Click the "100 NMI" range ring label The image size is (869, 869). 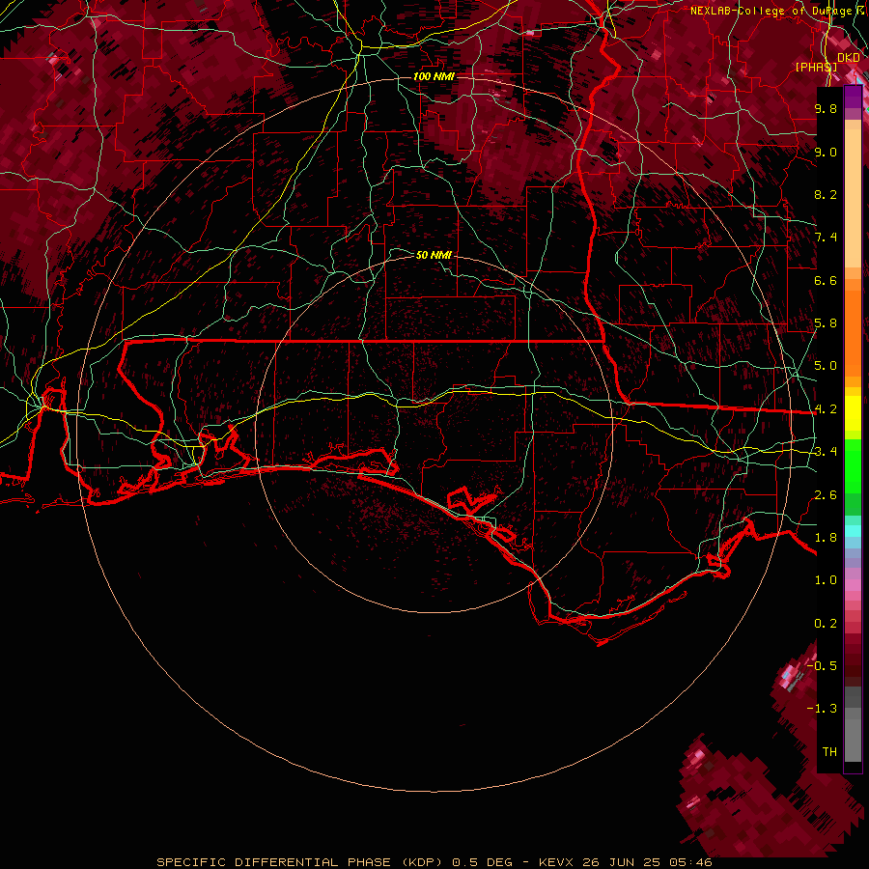[434, 76]
